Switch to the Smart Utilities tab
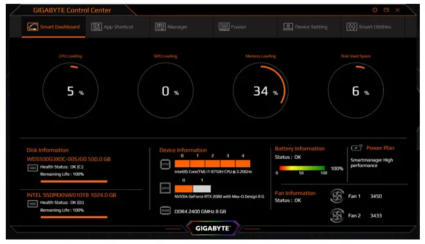The height and width of the screenshot is (244, 425). (369, 26)
